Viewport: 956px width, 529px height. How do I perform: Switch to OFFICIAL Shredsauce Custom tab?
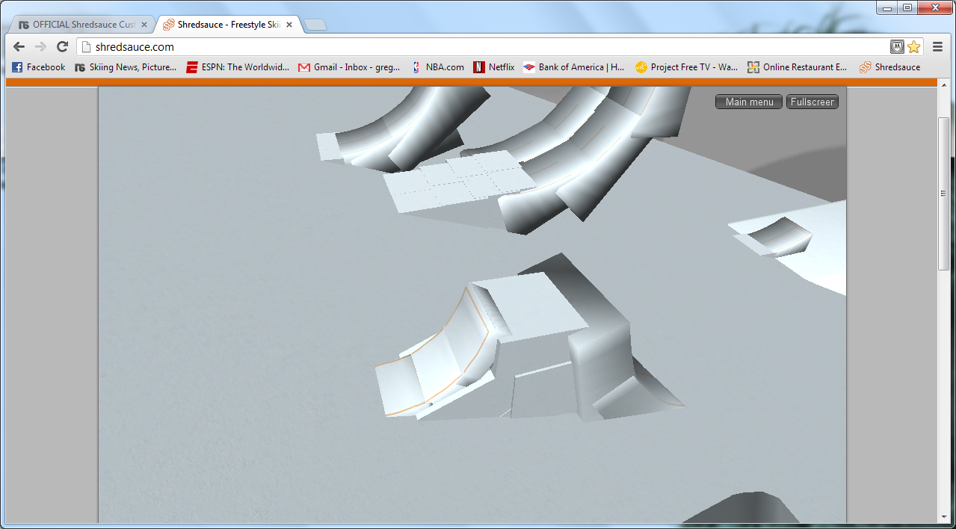click(77, 25)
